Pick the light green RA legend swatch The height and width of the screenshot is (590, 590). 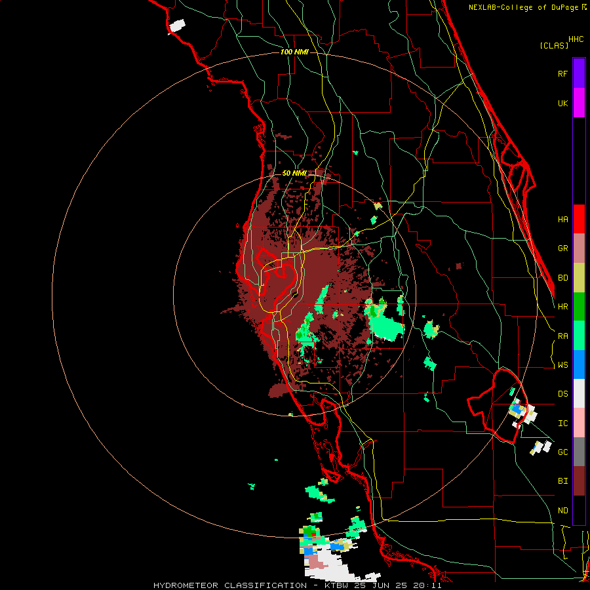(579, 336)
